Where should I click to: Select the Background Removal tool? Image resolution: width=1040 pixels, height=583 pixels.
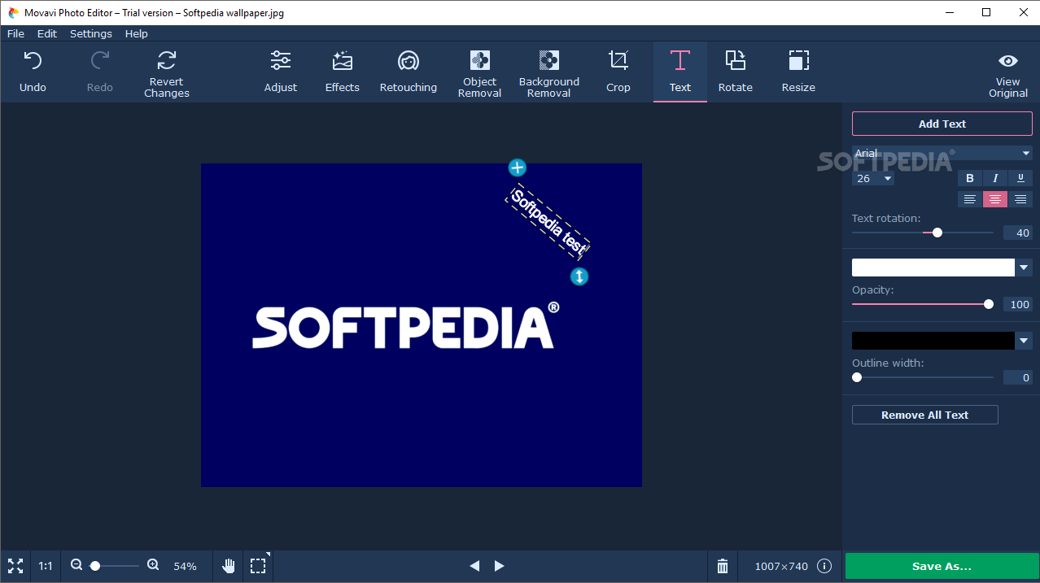click(x=549, y=72)
